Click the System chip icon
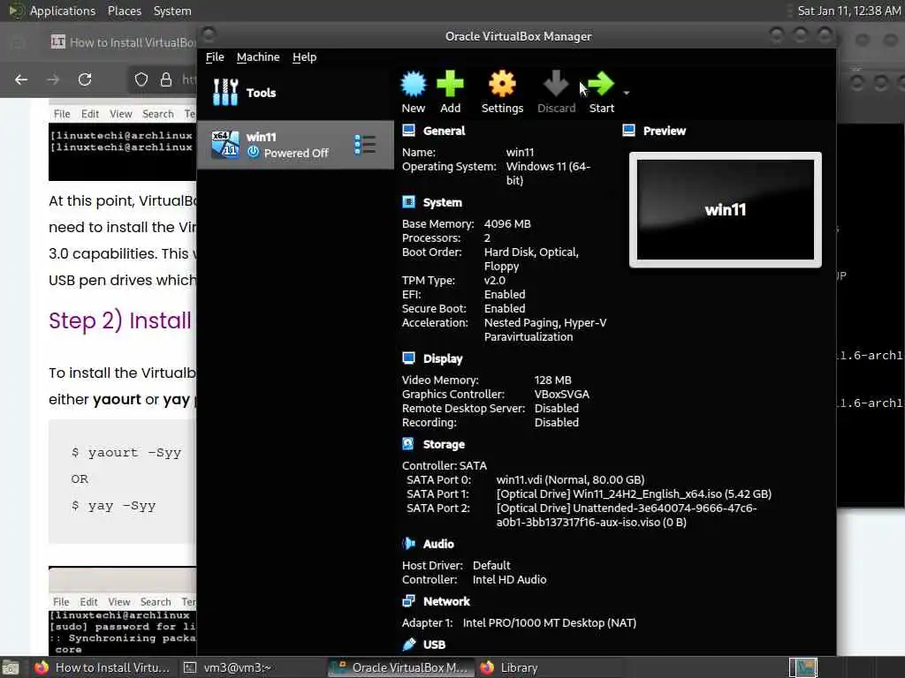 [x=408, y=202]
